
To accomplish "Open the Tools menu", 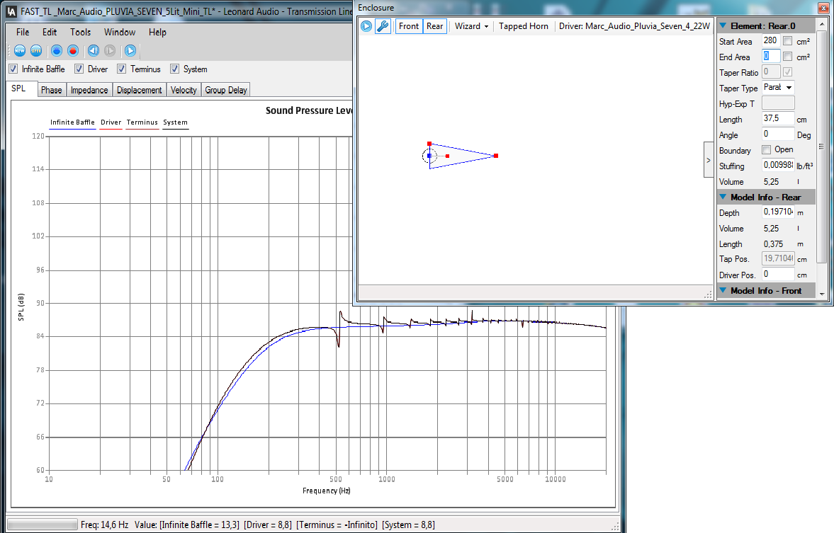I will coord(80,32).
